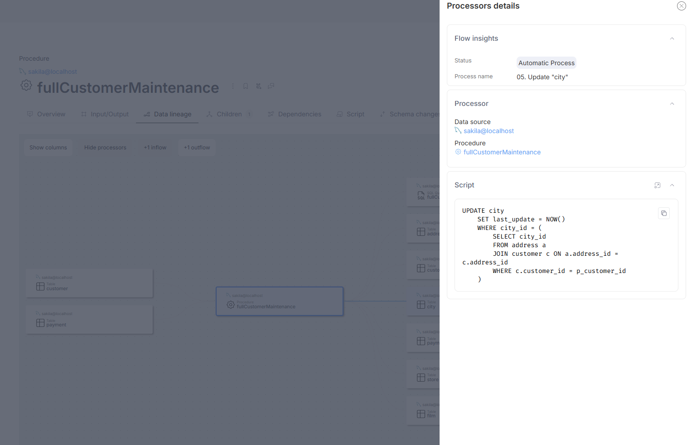Screen dimensions: 692x445
Task: Close the Processors details panel
Action: pos(681,6)
